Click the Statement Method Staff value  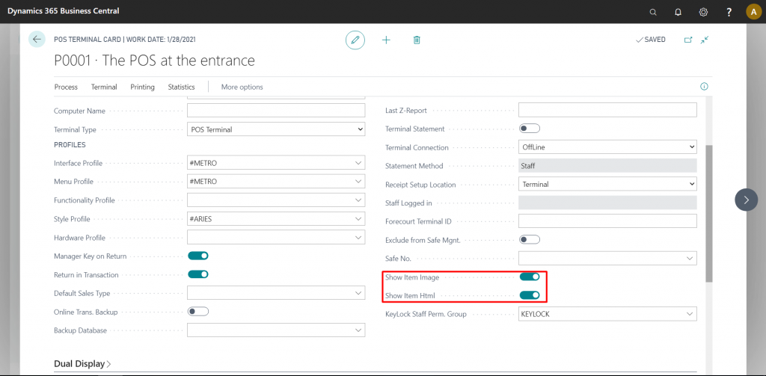click(x=607, y=165)
